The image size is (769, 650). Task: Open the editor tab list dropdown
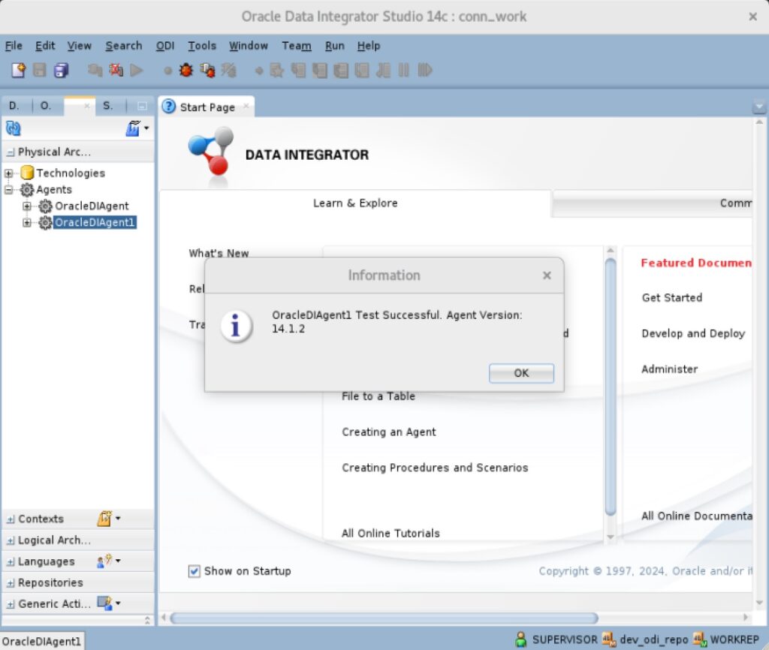pos(758,106)
